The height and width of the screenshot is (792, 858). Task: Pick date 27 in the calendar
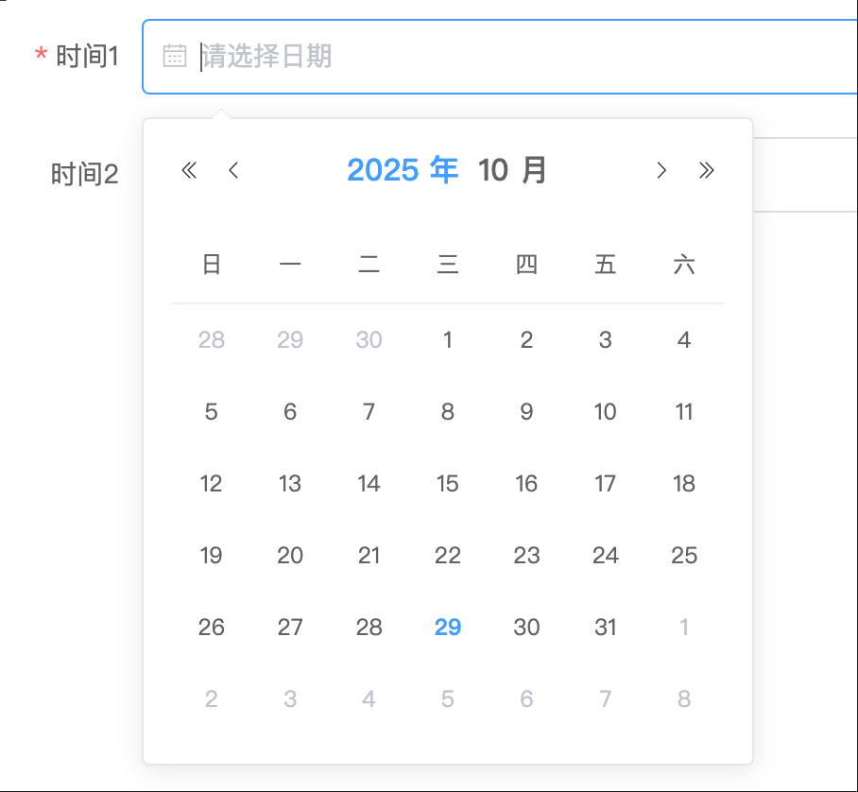(x=290, y=628)
